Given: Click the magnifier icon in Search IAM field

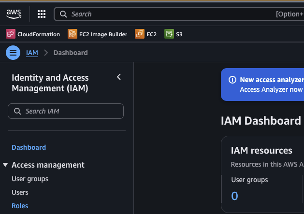Looking at the screenshot, I should coord(17,111).
